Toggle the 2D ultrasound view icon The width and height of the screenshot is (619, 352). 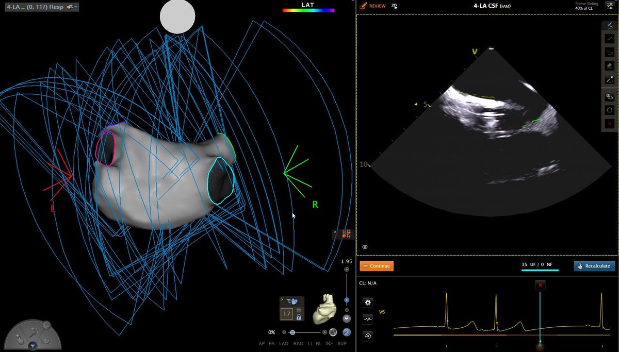[394, 6]
